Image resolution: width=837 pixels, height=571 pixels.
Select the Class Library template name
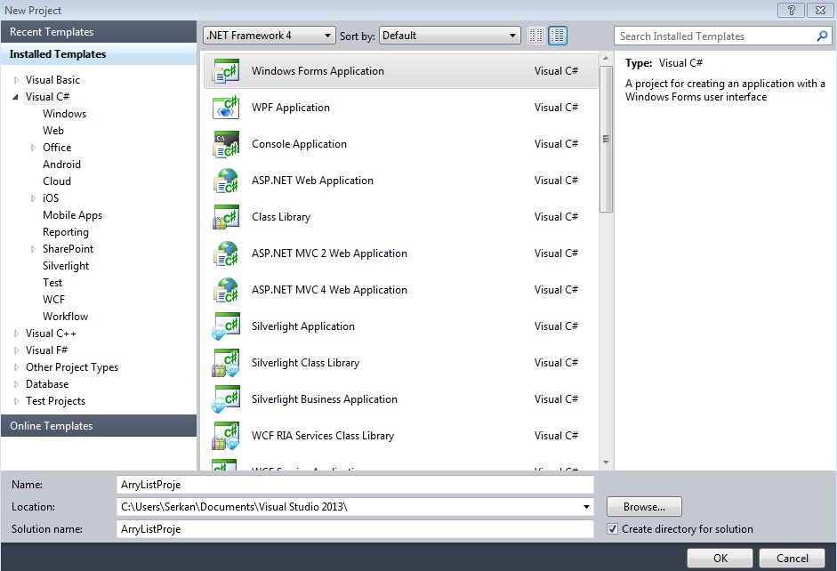click(281, 217)
